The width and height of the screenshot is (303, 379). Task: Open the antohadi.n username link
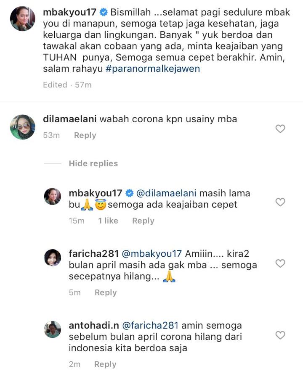coord(94,325)
